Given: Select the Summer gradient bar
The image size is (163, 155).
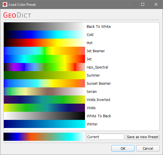Looking at the screenshot, I should click(44, 75).
